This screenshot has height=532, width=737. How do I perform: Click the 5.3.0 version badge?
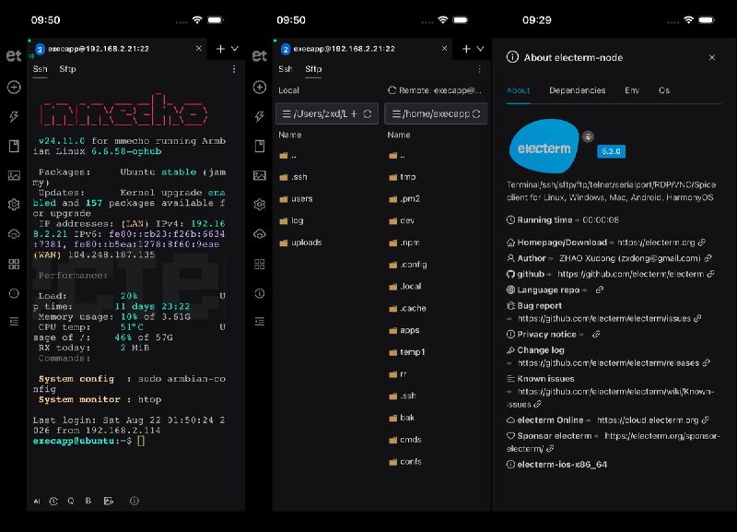pos(611,151)
